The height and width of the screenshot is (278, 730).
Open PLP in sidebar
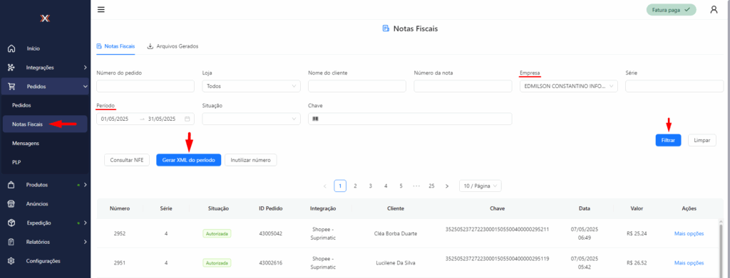pyautogui.click(x=16, y=162)
